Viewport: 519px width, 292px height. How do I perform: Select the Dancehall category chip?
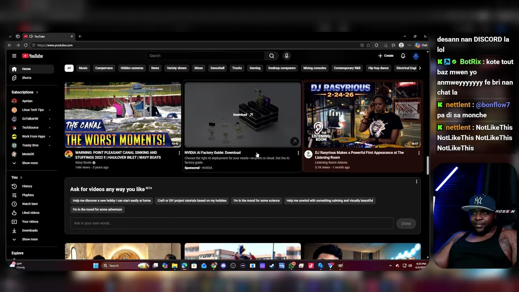click(x=217, y=68)
